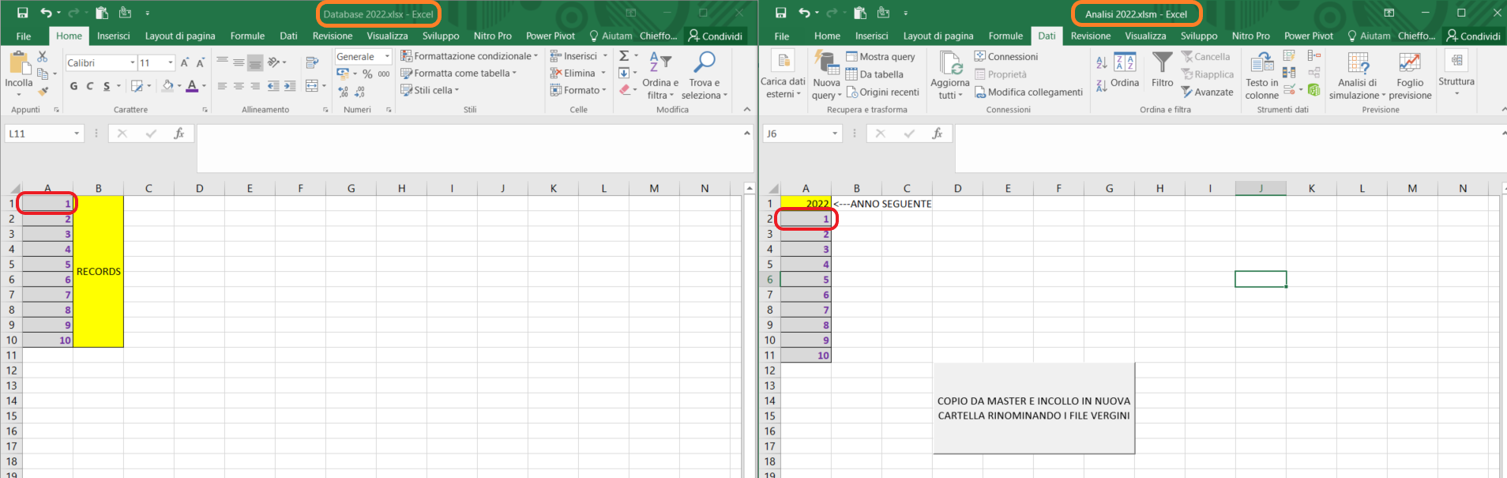Toggle align text right
Viewport: 1507px width, 478px height.
(x=255, y=86)
